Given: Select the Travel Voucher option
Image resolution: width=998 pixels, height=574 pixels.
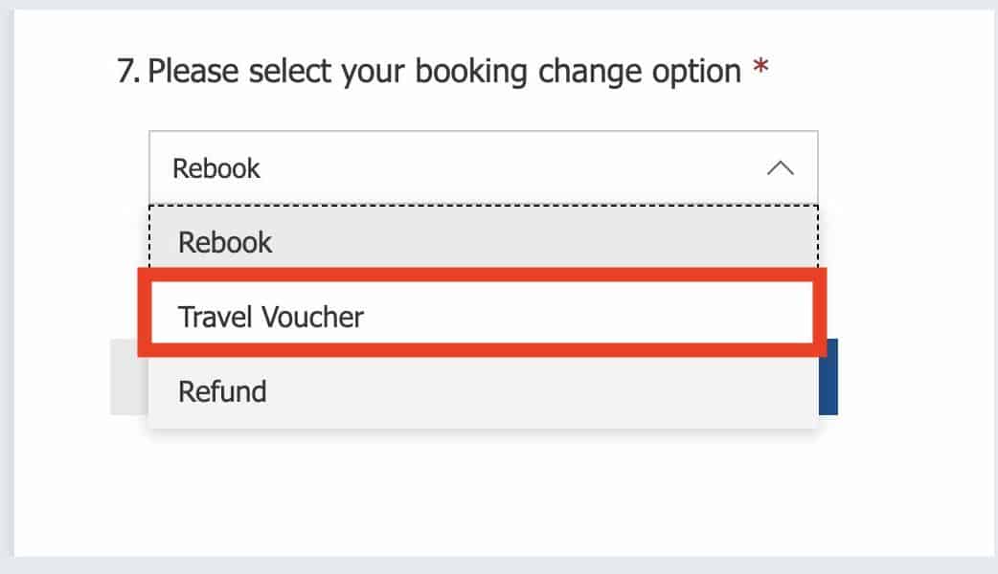Looking at the screenshot, I should click(x=271, y=317).
